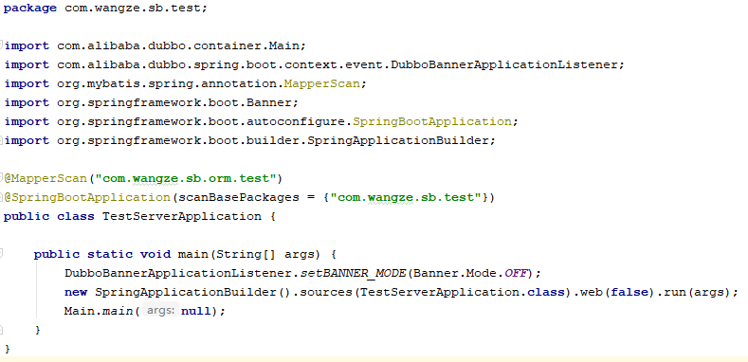The height and width of the screenshot is (362, 748).
Task: Click the 'new' keyword before SpringApplicationBuilder
Action: tap(76, 292)
